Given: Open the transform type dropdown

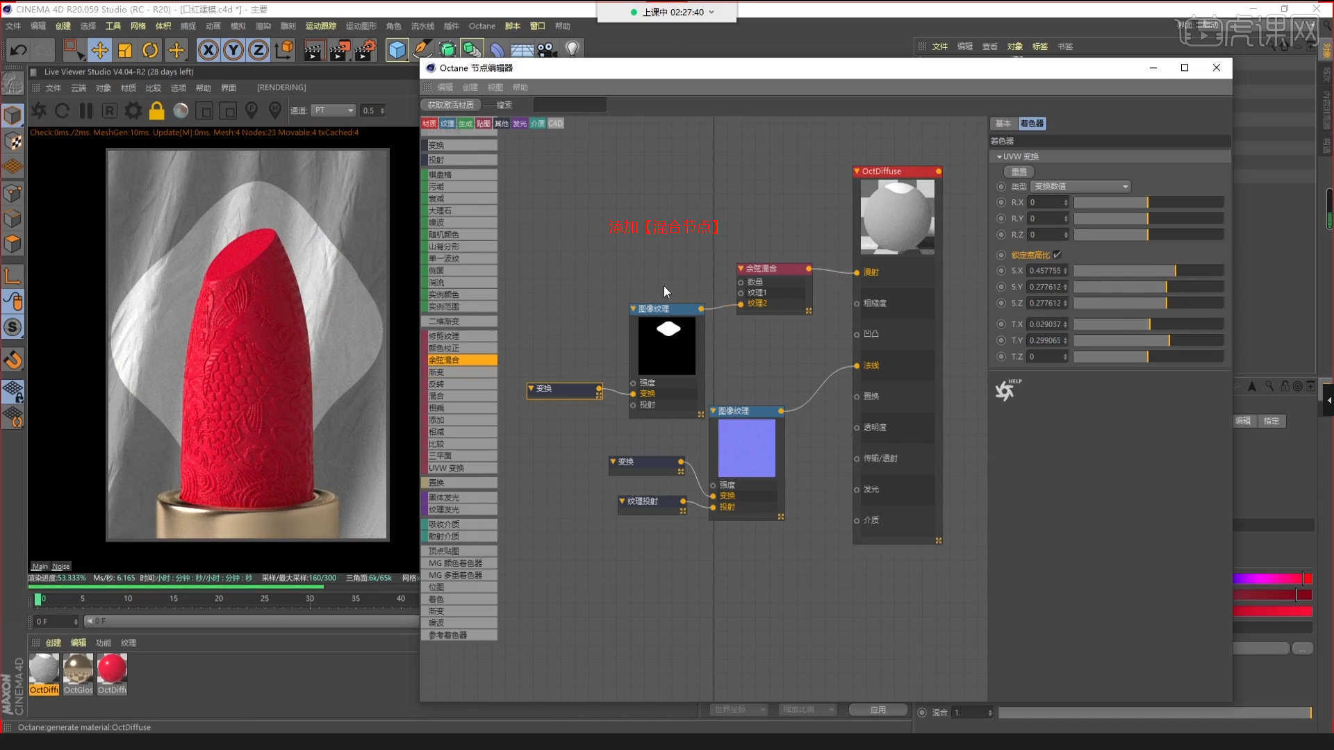Looking at the screenshot, I should [1081, 187].
